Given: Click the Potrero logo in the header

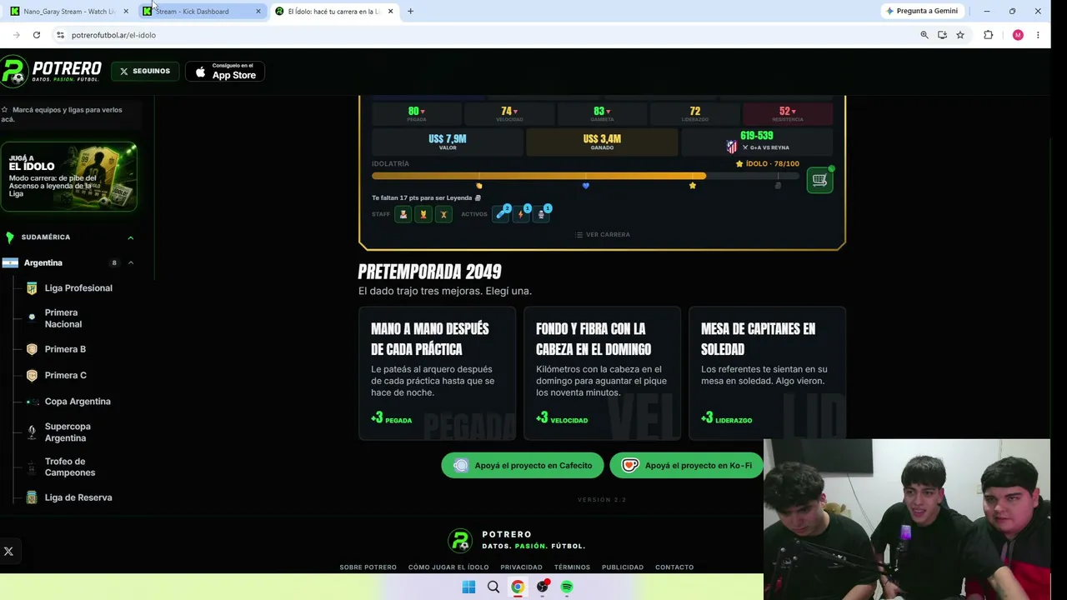Looking at the screenshot, I should pyautogui.click(x=52, y=72).
